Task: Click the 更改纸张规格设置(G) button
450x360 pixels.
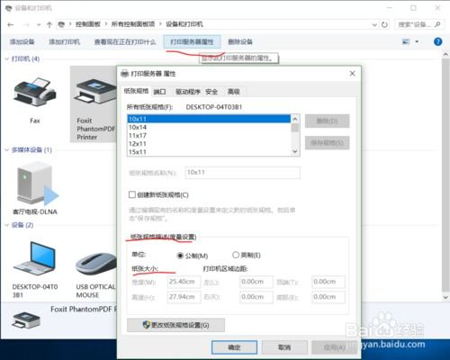Action: click(x=175, y=325)
